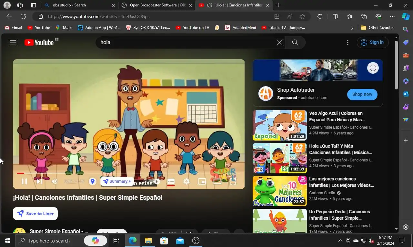Click the Shop now button
Image resolution: width=413 pixels, height=247 pixels.
pos(362,94)
